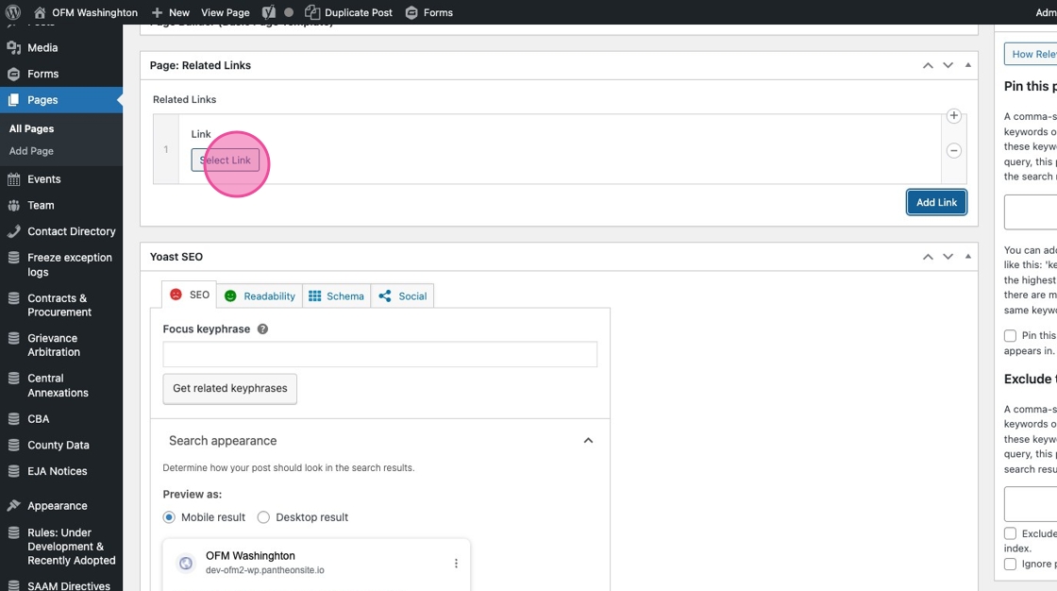Click the EJA Notices icon
The height and width of the screenshot is (591, 1057).
point(13,472)
